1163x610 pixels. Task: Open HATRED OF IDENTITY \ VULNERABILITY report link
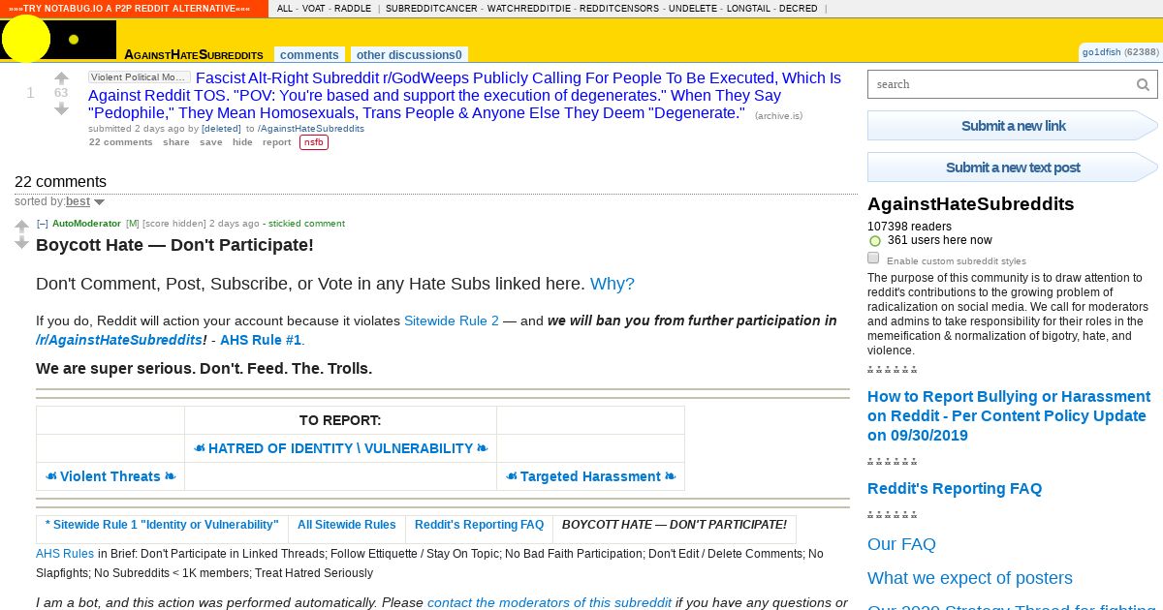click(x=340, y=448)
